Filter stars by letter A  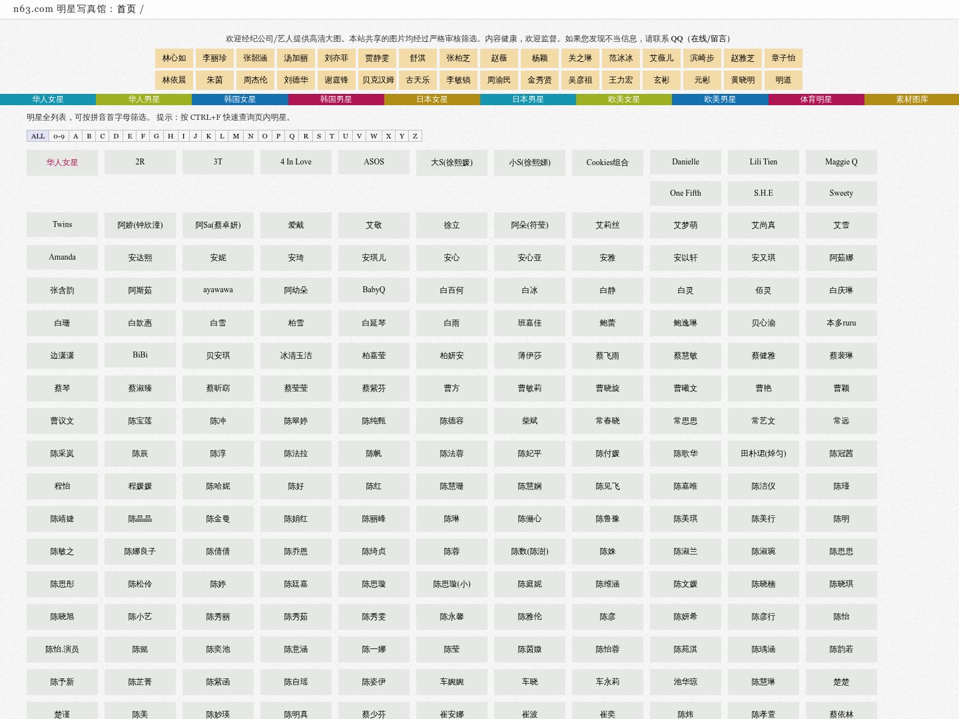tap(76, 136)
